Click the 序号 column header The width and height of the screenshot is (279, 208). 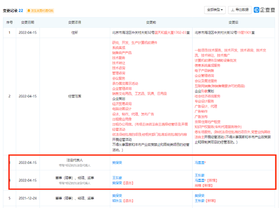[9, 22]
